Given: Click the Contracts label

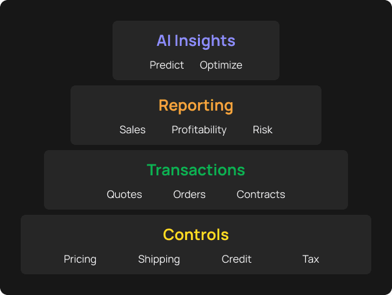Looking at the screenshot, I should 261,195.
